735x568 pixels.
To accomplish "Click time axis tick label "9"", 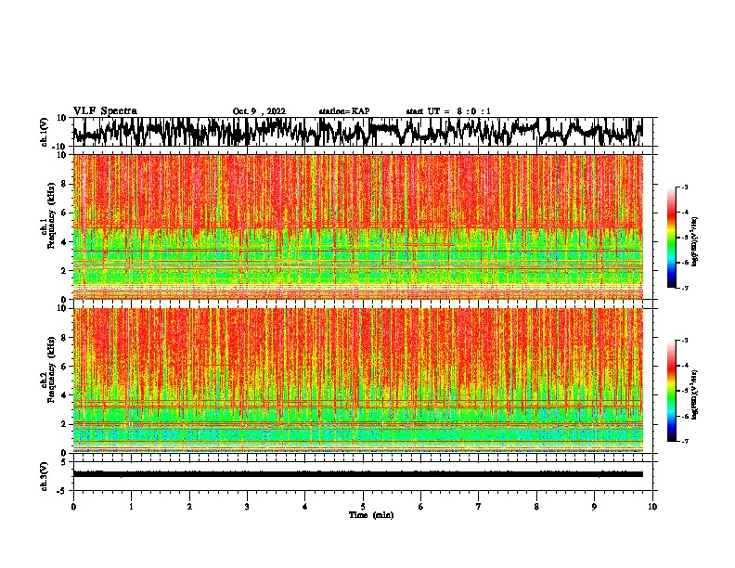I will [x=594, y=507].
